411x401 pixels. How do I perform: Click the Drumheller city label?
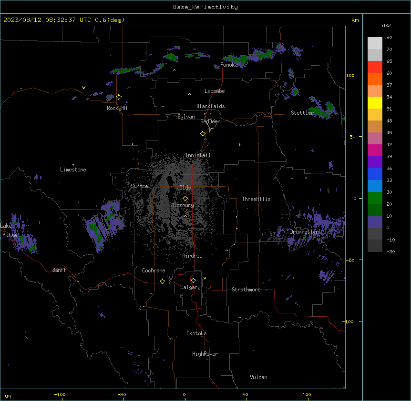[304, 232]
